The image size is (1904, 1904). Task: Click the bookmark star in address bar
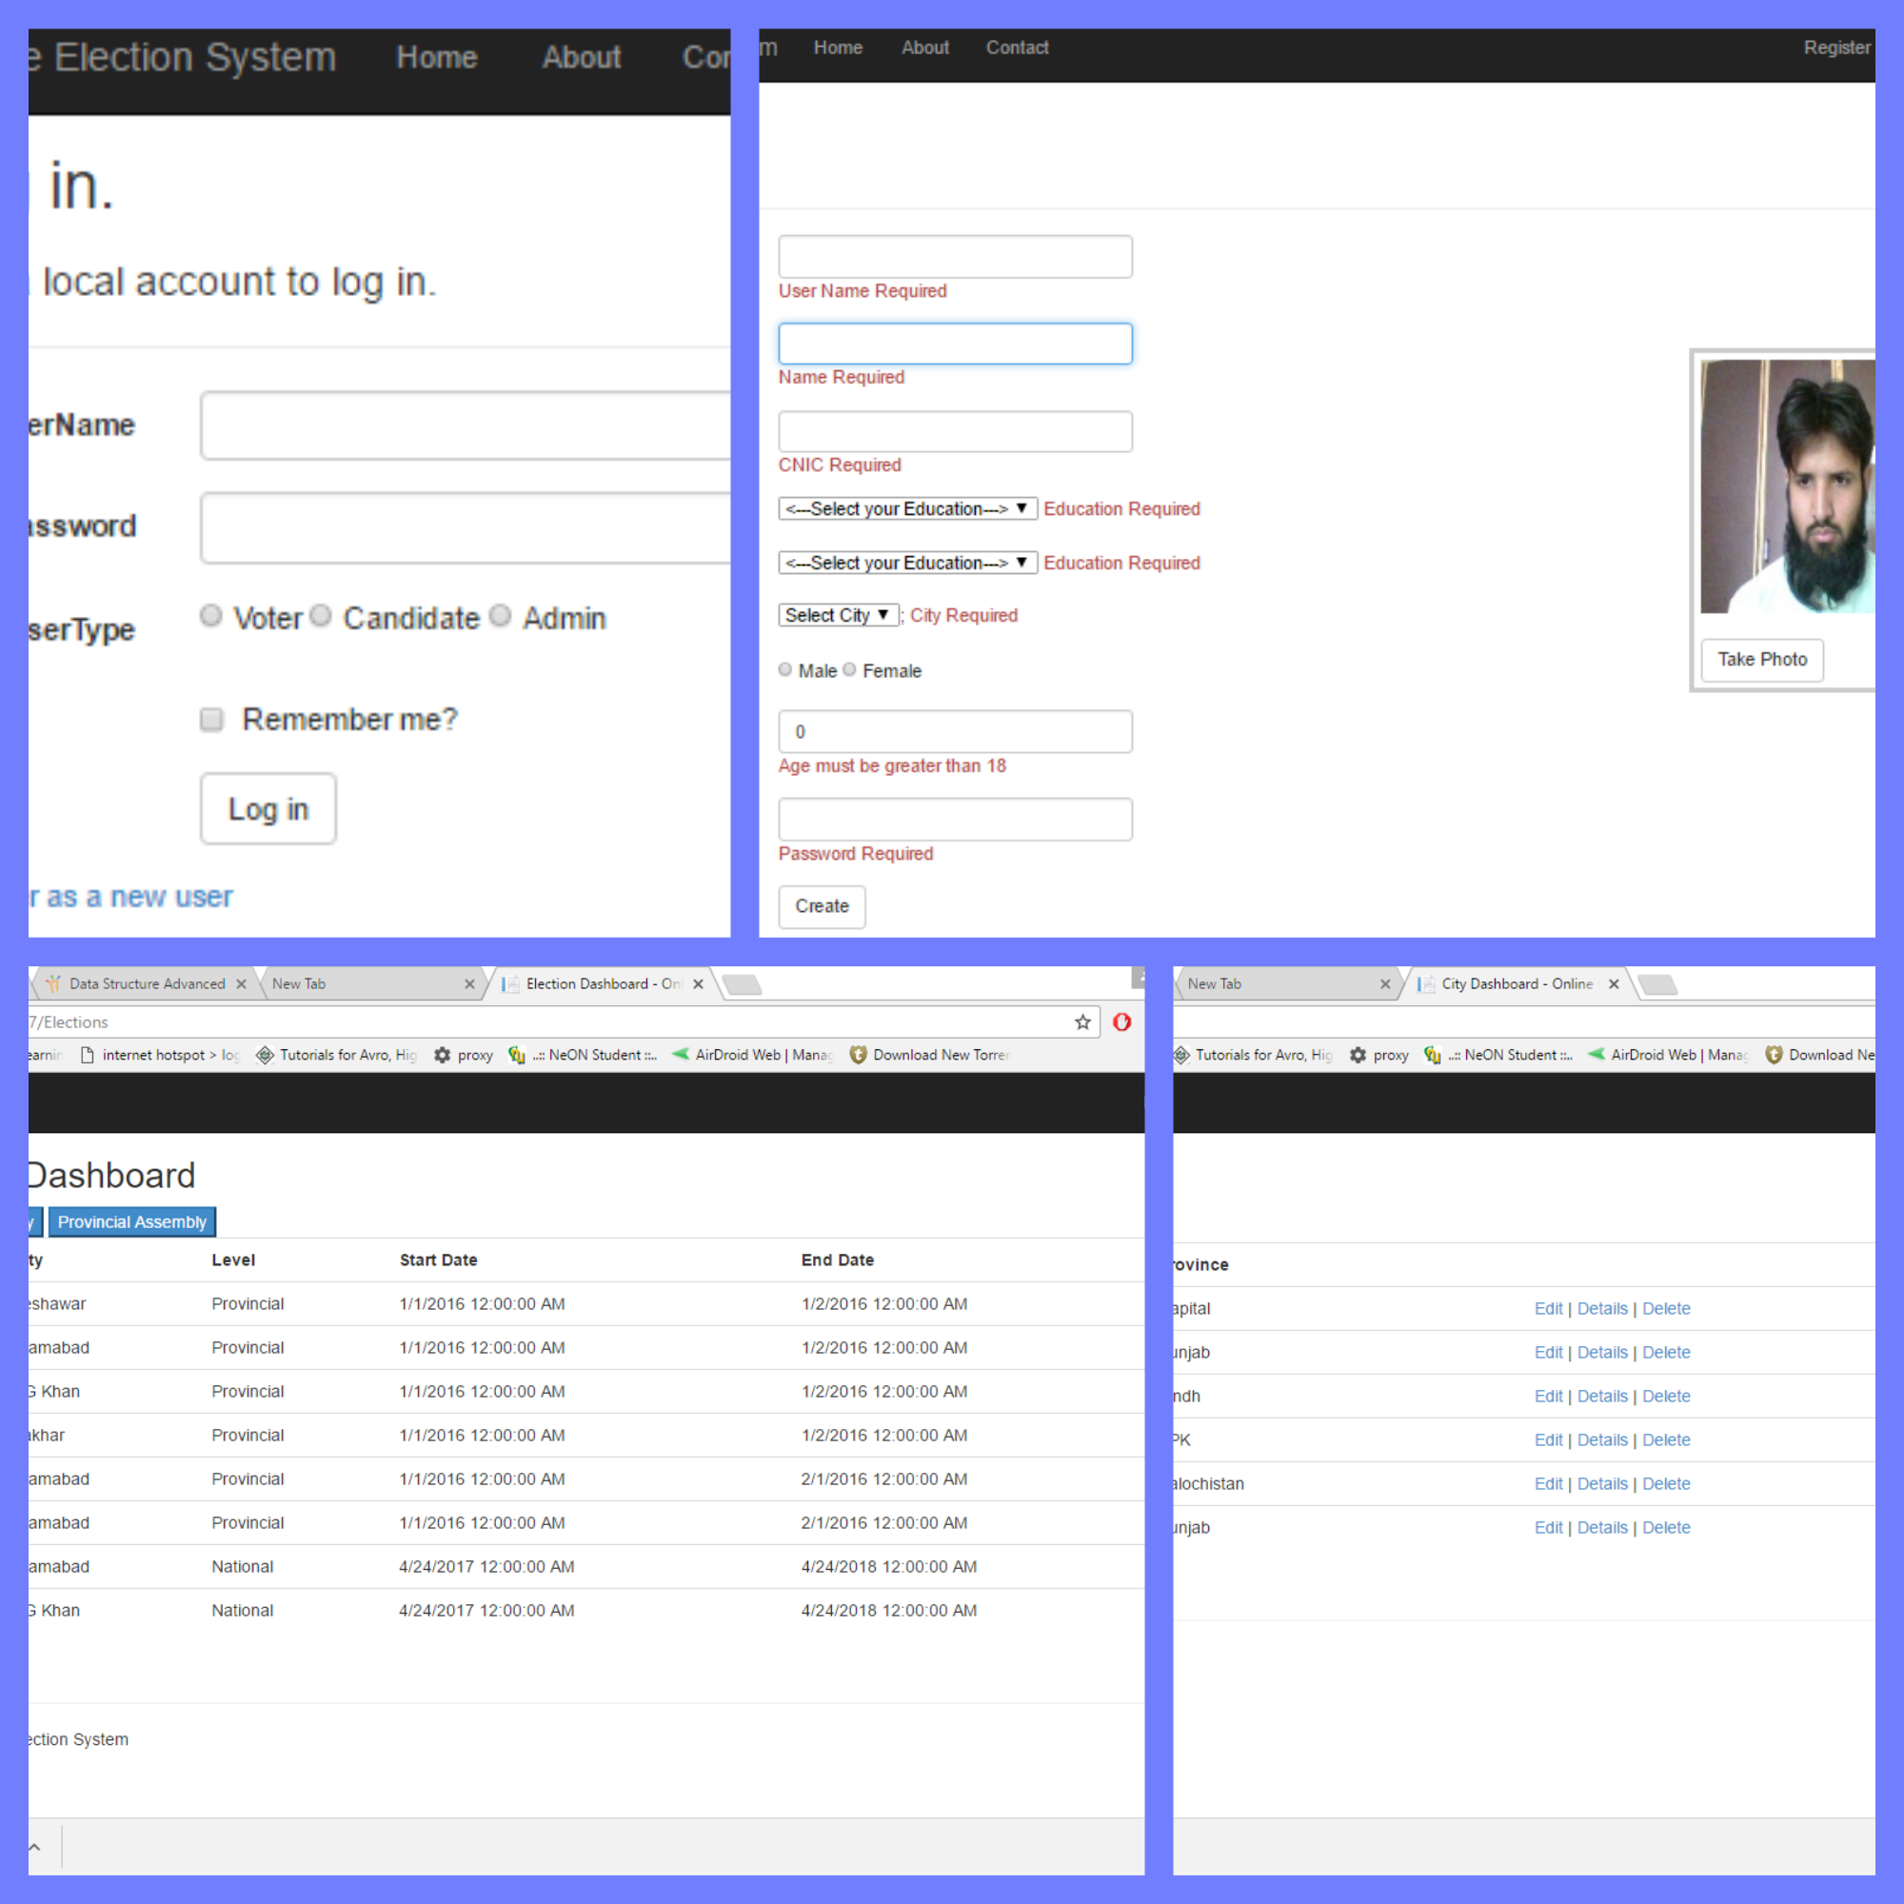(x=1082, y=1021)
